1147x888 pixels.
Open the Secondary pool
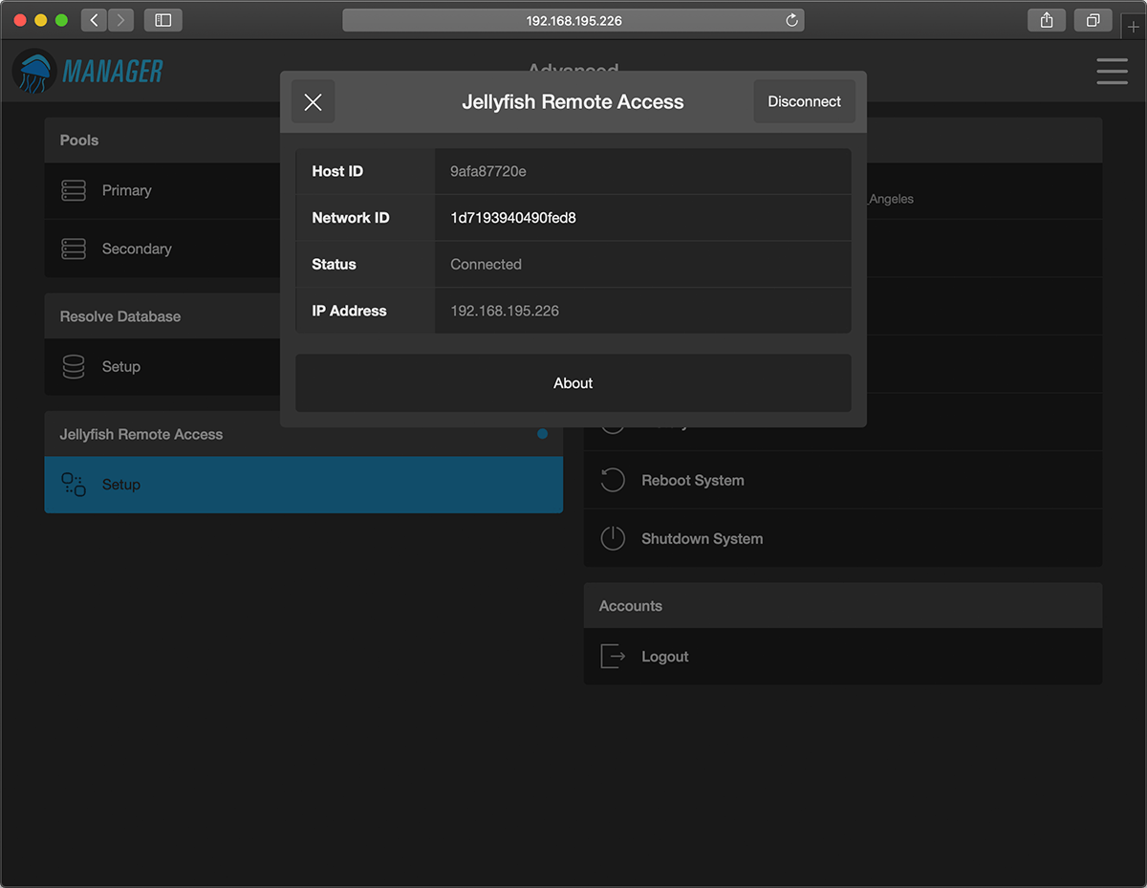[162, 249]
